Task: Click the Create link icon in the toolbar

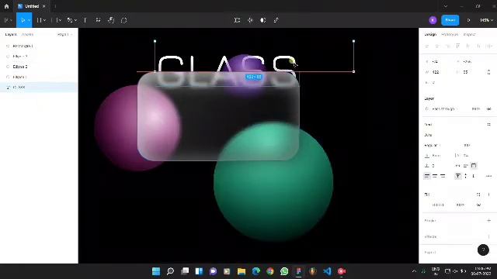Action: [276, 20]
